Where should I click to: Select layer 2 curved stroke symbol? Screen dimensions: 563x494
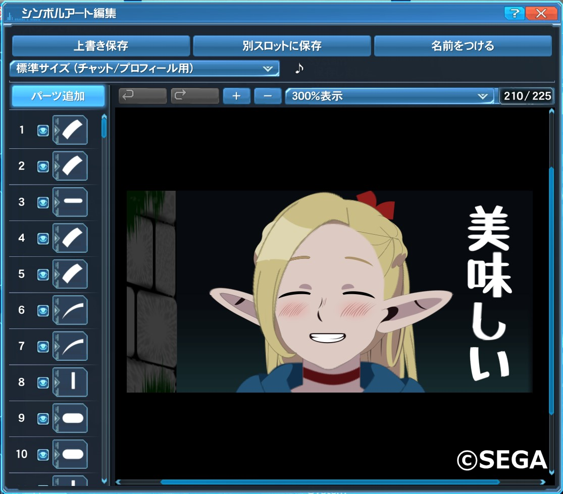70,166
